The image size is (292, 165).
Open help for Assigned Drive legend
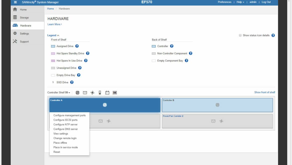77,46
